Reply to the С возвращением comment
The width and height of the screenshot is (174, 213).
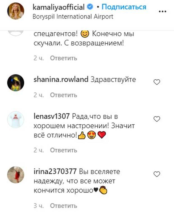(63, 58)
